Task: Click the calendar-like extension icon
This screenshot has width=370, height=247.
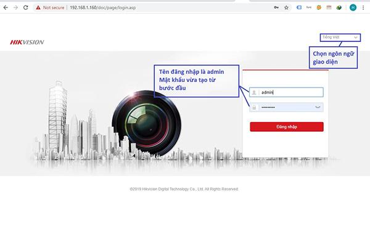Action: click(x=329, y=7)
